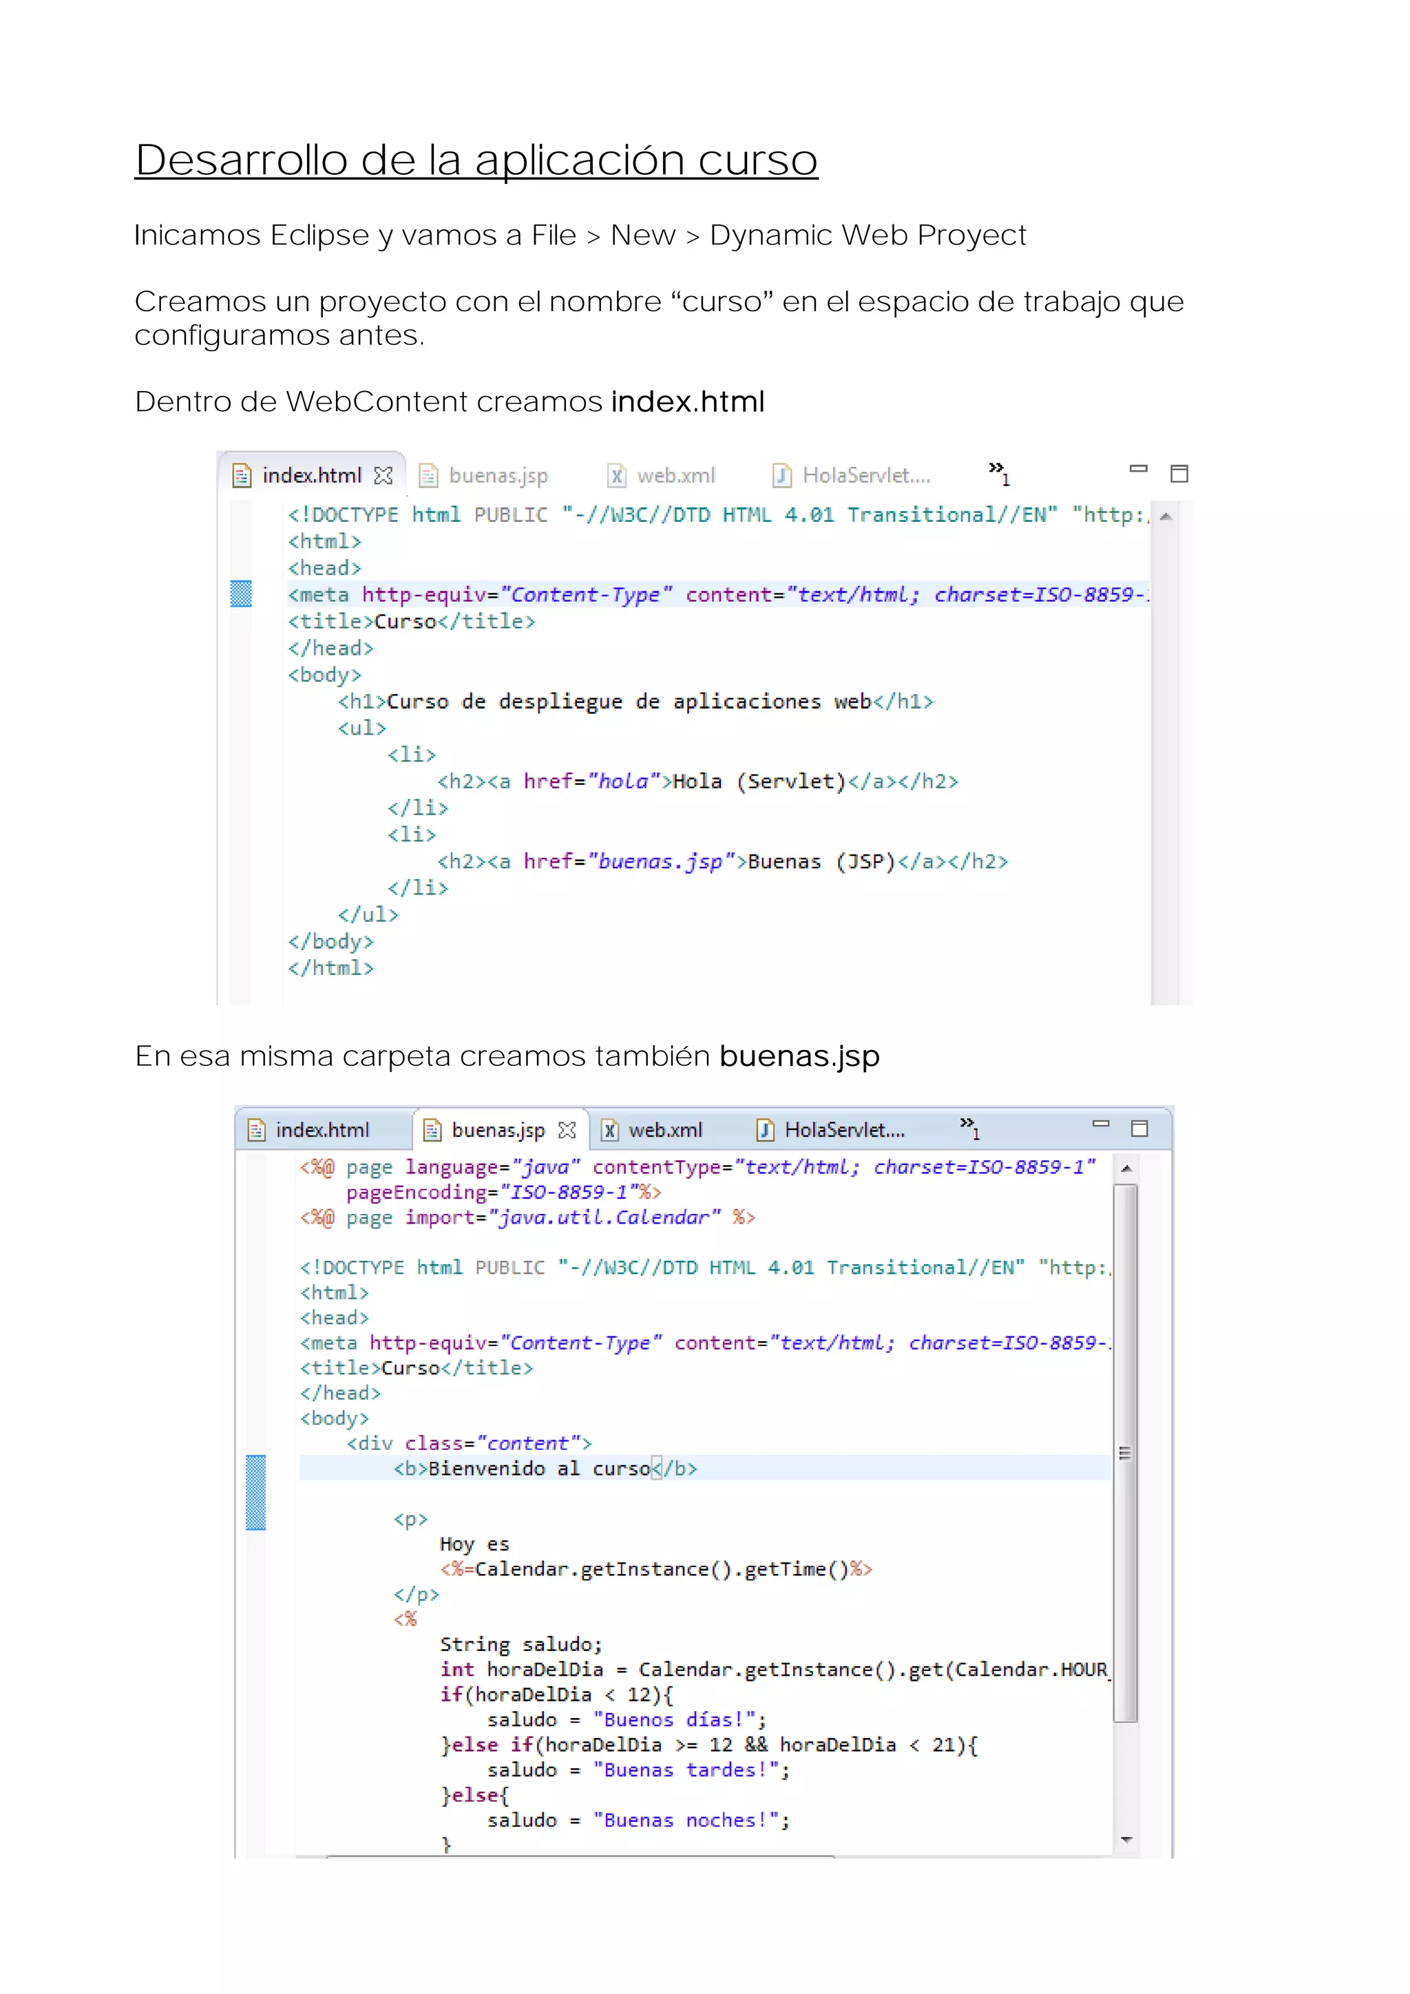Click href="hola" link line in upper editor
The image size is (1410, 1994).
click(x=697, y=781)
